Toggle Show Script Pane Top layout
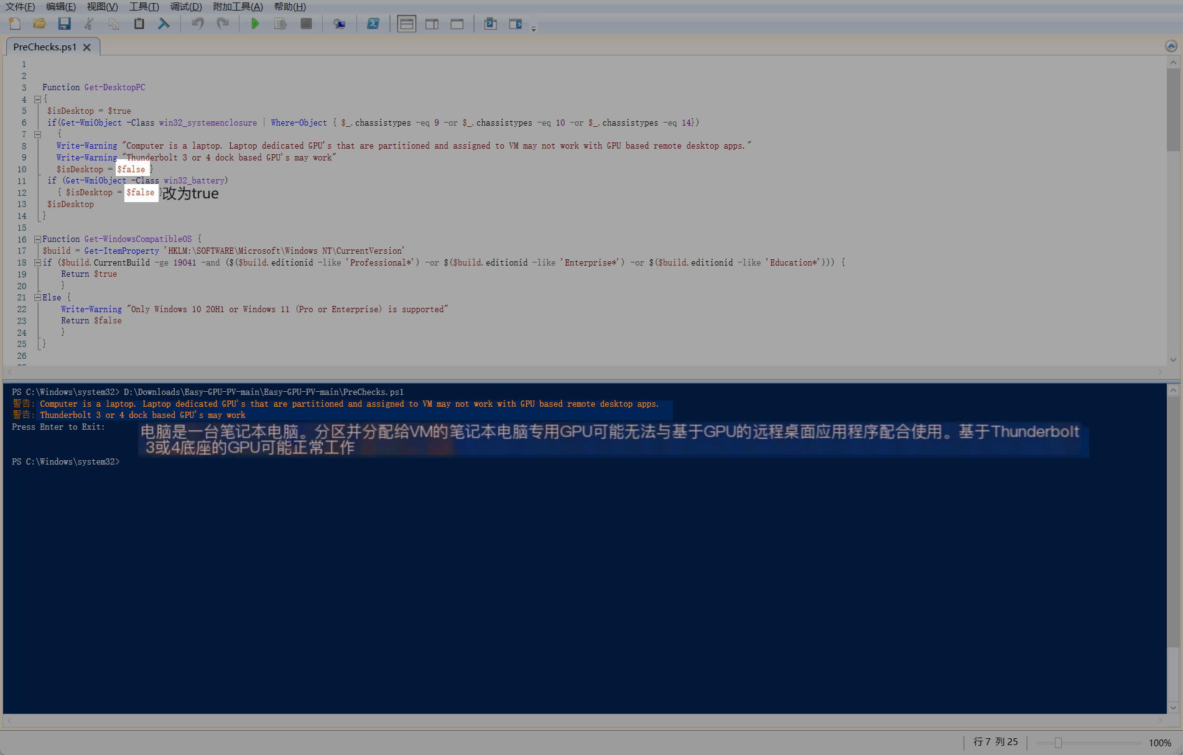 406,24
